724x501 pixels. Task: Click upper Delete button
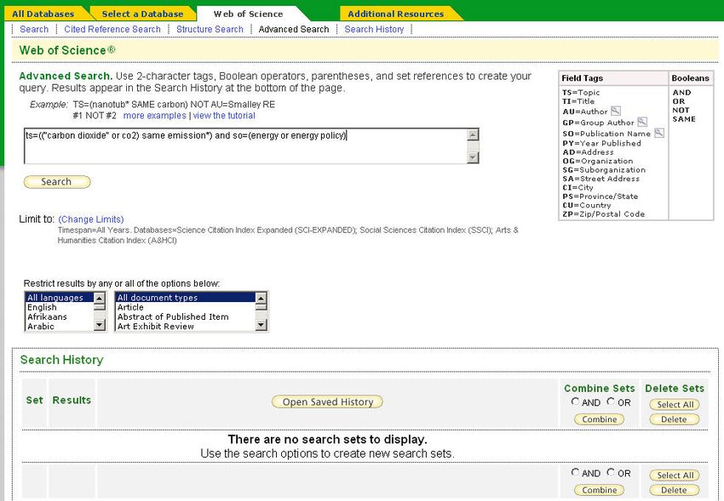tap(674, 419)
